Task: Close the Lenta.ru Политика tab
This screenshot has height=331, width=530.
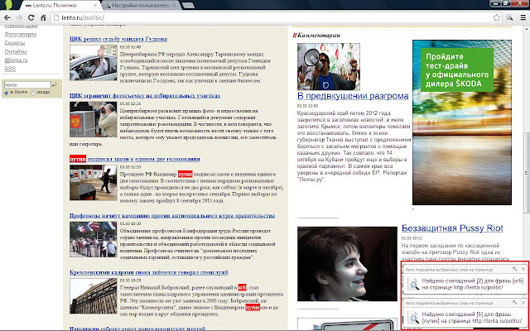Action: [x=96, y=6]
